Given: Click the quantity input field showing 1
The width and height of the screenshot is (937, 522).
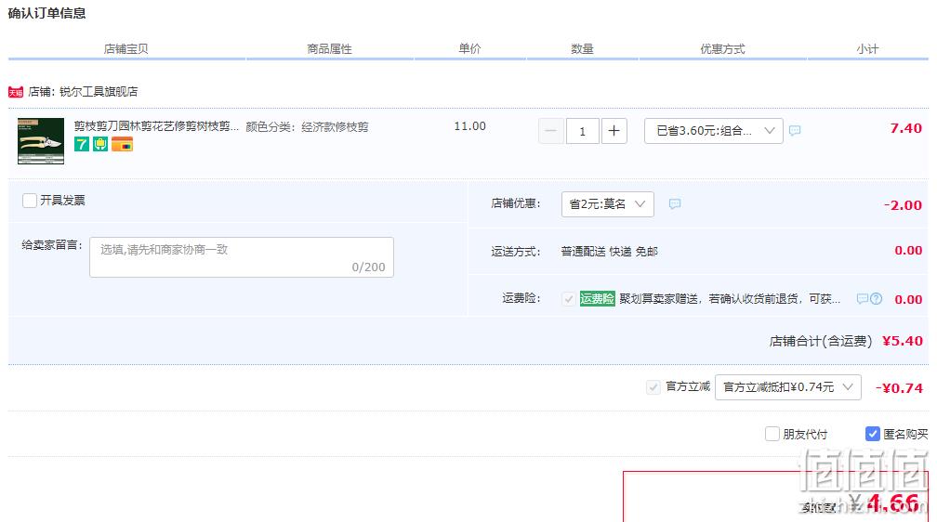Looking at the screenshot, I should [x=583, y=131].
